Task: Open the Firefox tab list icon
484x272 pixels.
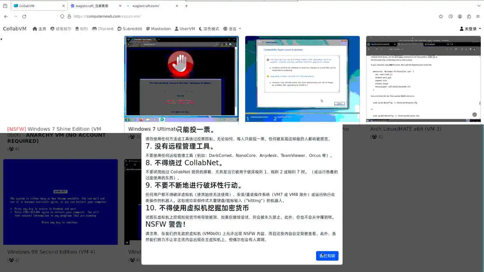Action: pyautogui.click(x=5, y=6)
